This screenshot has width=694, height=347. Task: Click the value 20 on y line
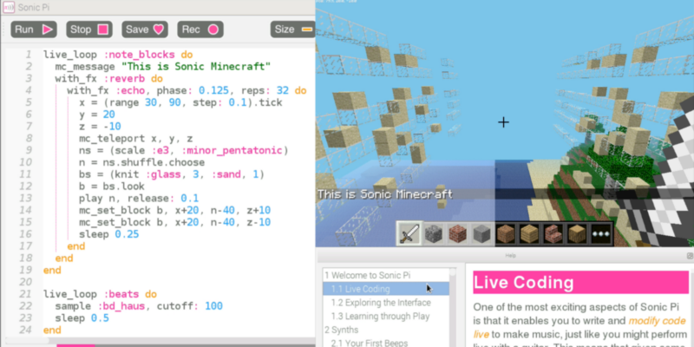(109, 115)
